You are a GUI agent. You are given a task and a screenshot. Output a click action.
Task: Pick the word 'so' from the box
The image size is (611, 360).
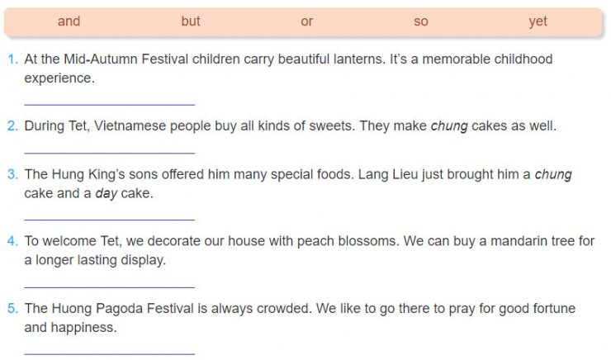click(x=421, y=21)
